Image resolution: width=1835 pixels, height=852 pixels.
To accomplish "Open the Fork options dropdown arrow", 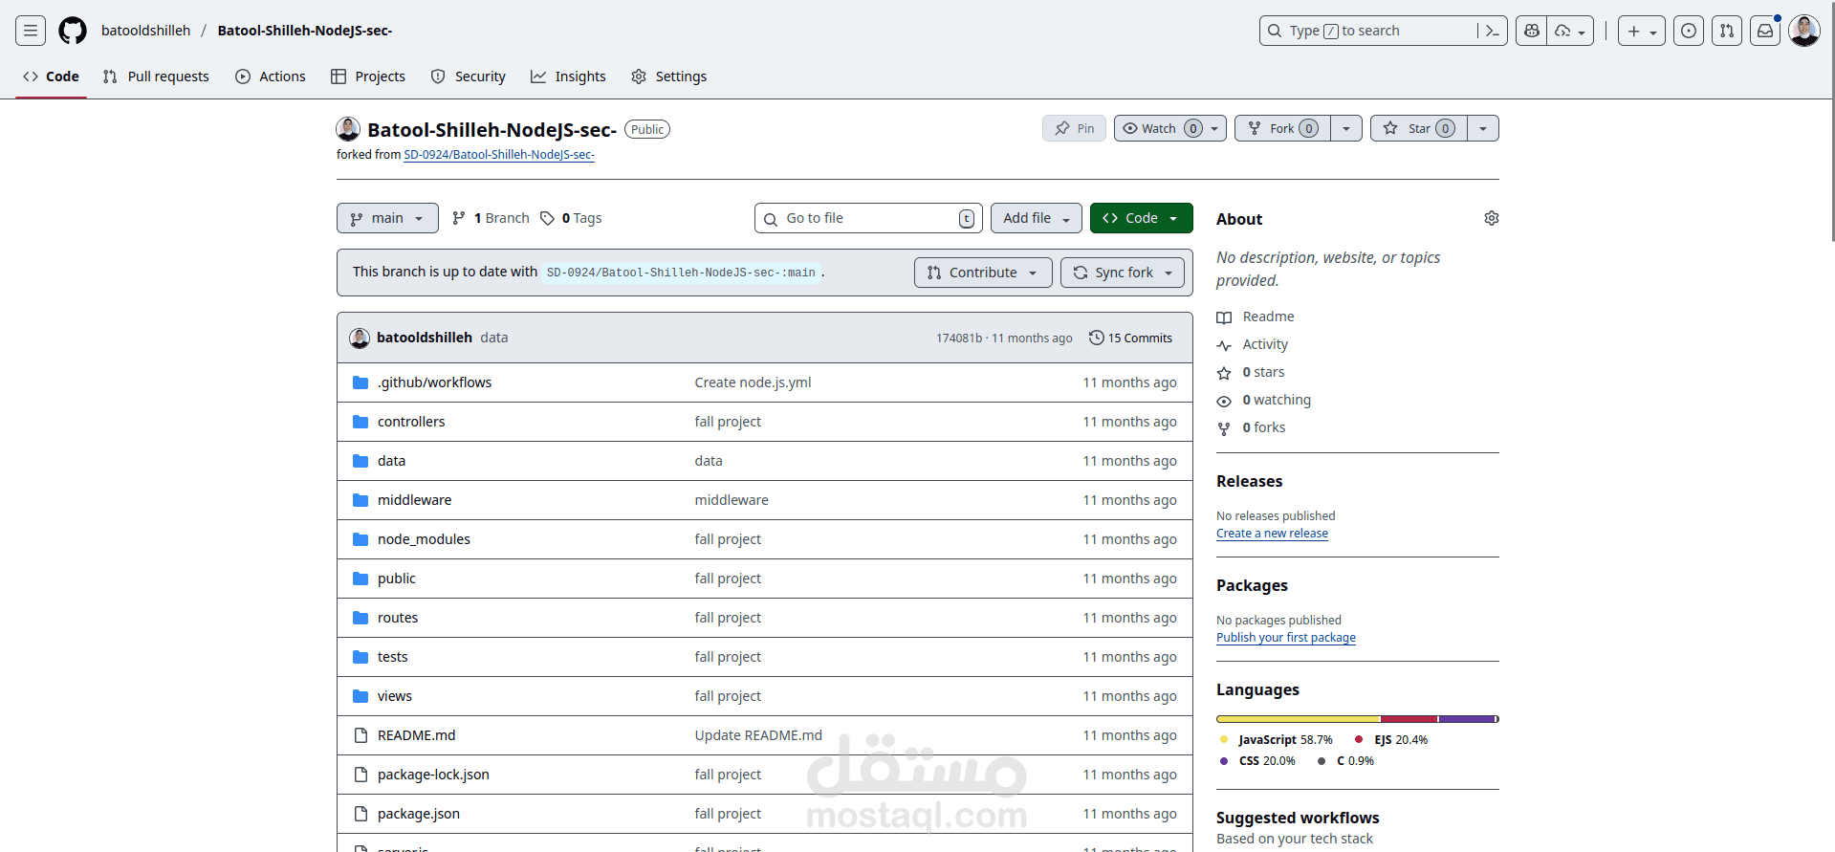I will point(1345,128).
